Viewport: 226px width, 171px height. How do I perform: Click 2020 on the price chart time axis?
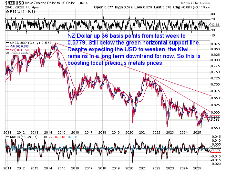point(129,133)
